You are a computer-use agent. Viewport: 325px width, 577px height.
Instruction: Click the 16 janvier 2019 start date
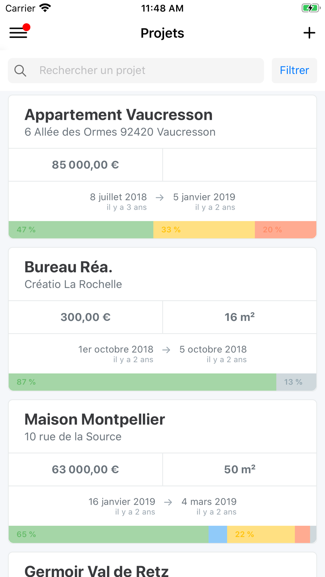(122, 502)
